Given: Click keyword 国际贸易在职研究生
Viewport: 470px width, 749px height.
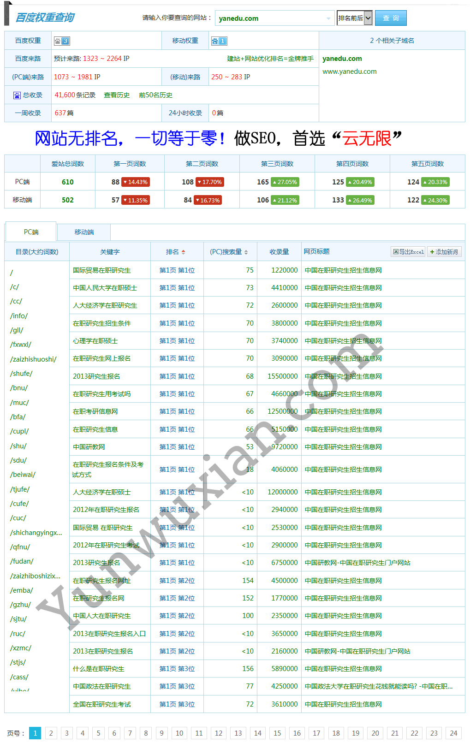Looking at the screenshot, I should coord(102,270).
